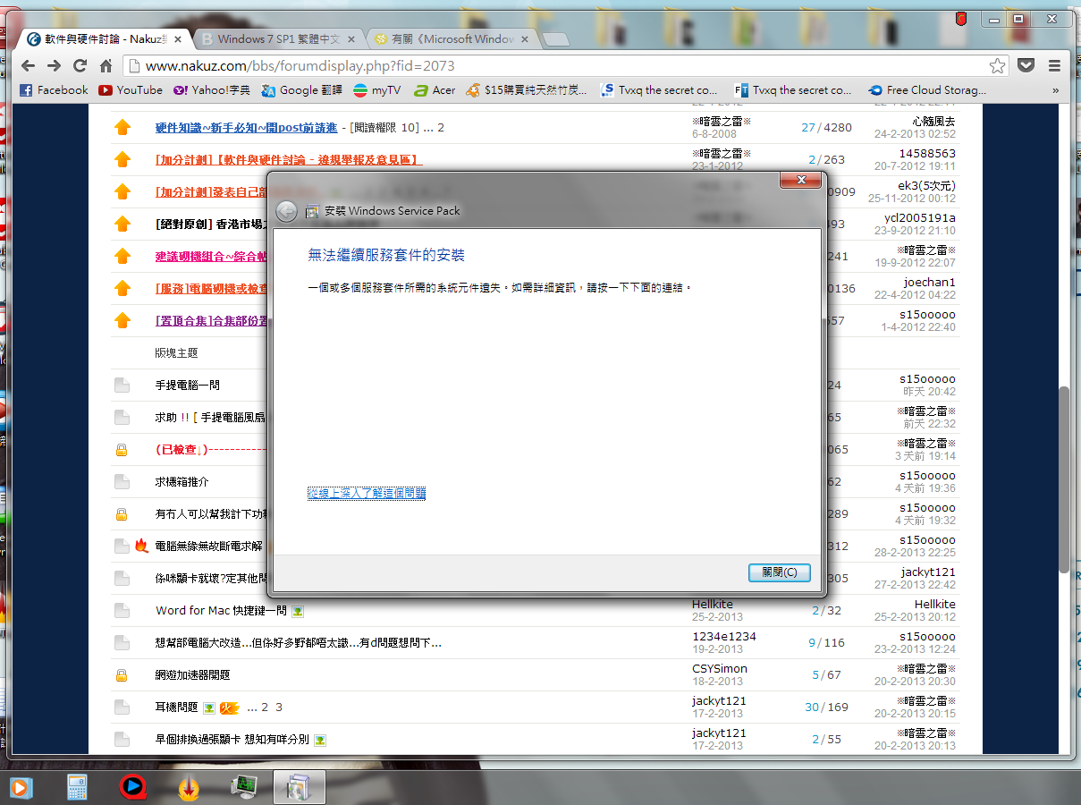1081x805 pixels.
Task: Open a new tab in the browser
Action: (x=555, y=39)
